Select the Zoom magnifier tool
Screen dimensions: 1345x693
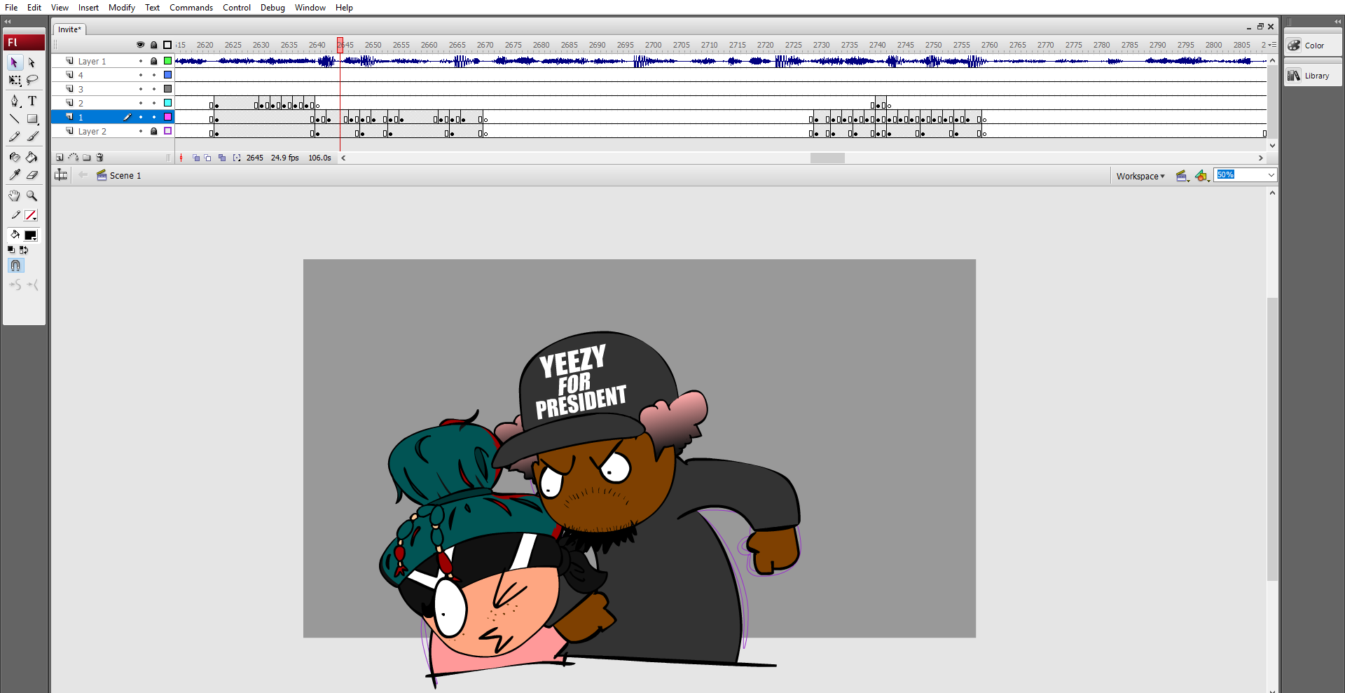coord(32,195)
